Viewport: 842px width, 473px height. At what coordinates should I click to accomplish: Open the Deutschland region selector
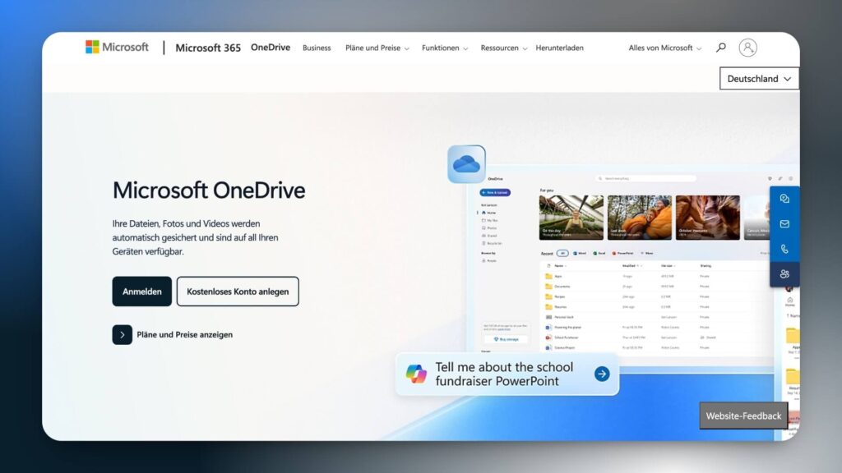759,79
